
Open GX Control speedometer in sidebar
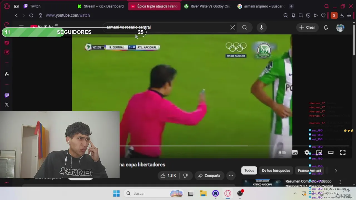(x=7, y=25)
